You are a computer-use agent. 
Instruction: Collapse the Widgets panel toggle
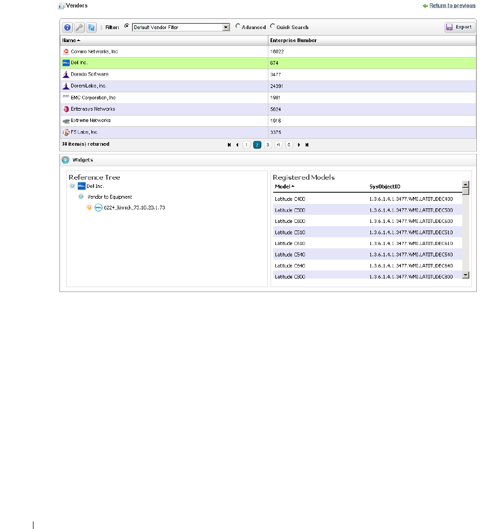tap(65, 160)
